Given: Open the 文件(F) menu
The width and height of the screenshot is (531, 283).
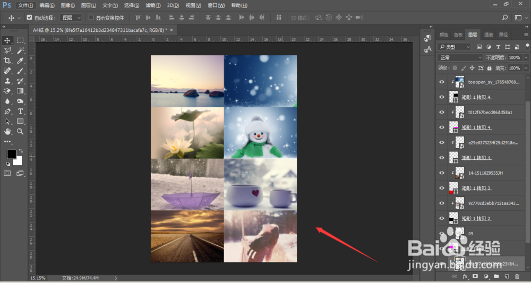Looking at the screenshot, I should [x=25, y=5].
